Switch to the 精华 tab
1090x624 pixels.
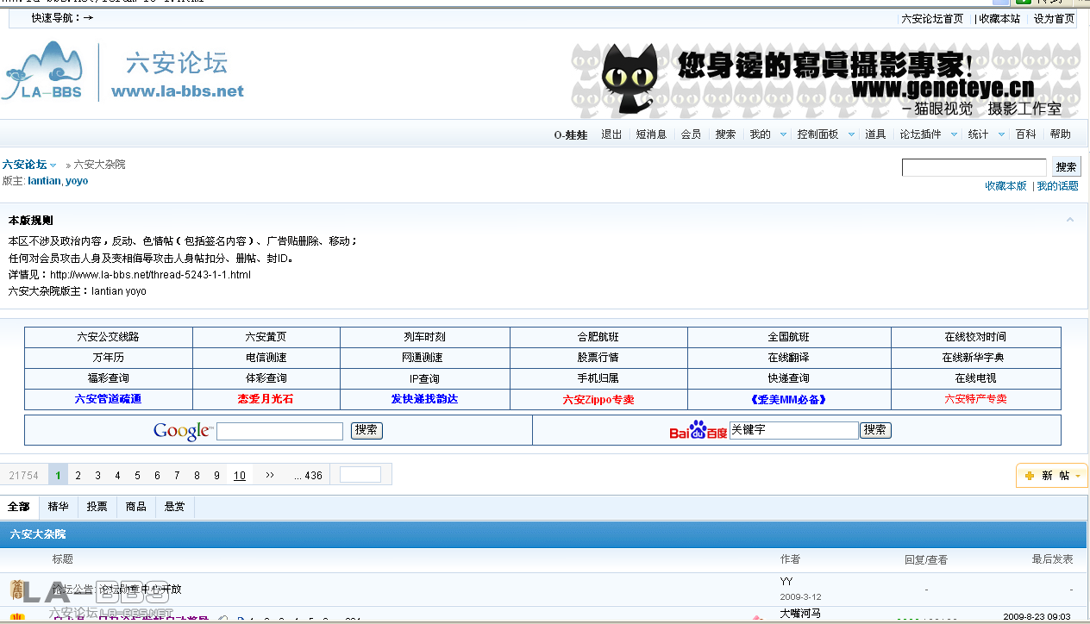pos(58,507)
